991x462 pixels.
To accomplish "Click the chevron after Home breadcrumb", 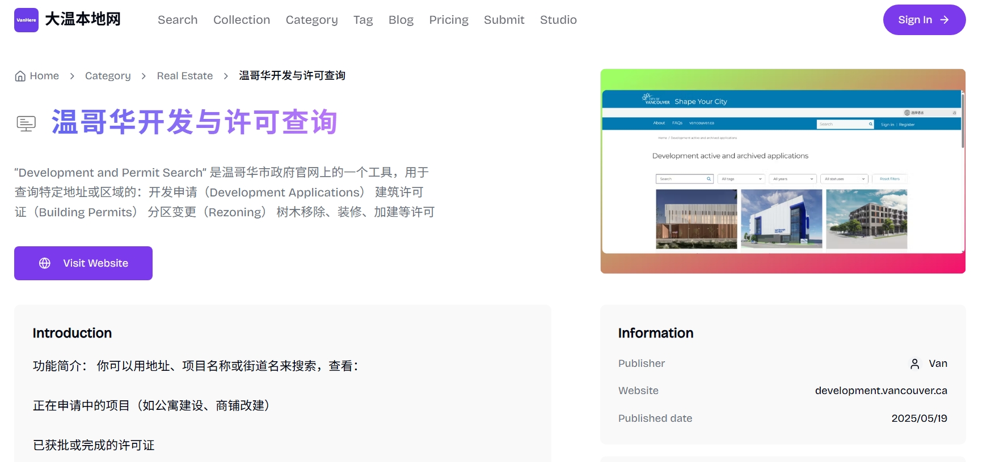I will (x=72, y=76).
